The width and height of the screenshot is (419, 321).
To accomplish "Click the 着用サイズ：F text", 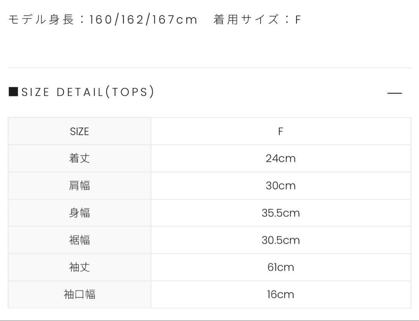I will (x=257, y=19).
